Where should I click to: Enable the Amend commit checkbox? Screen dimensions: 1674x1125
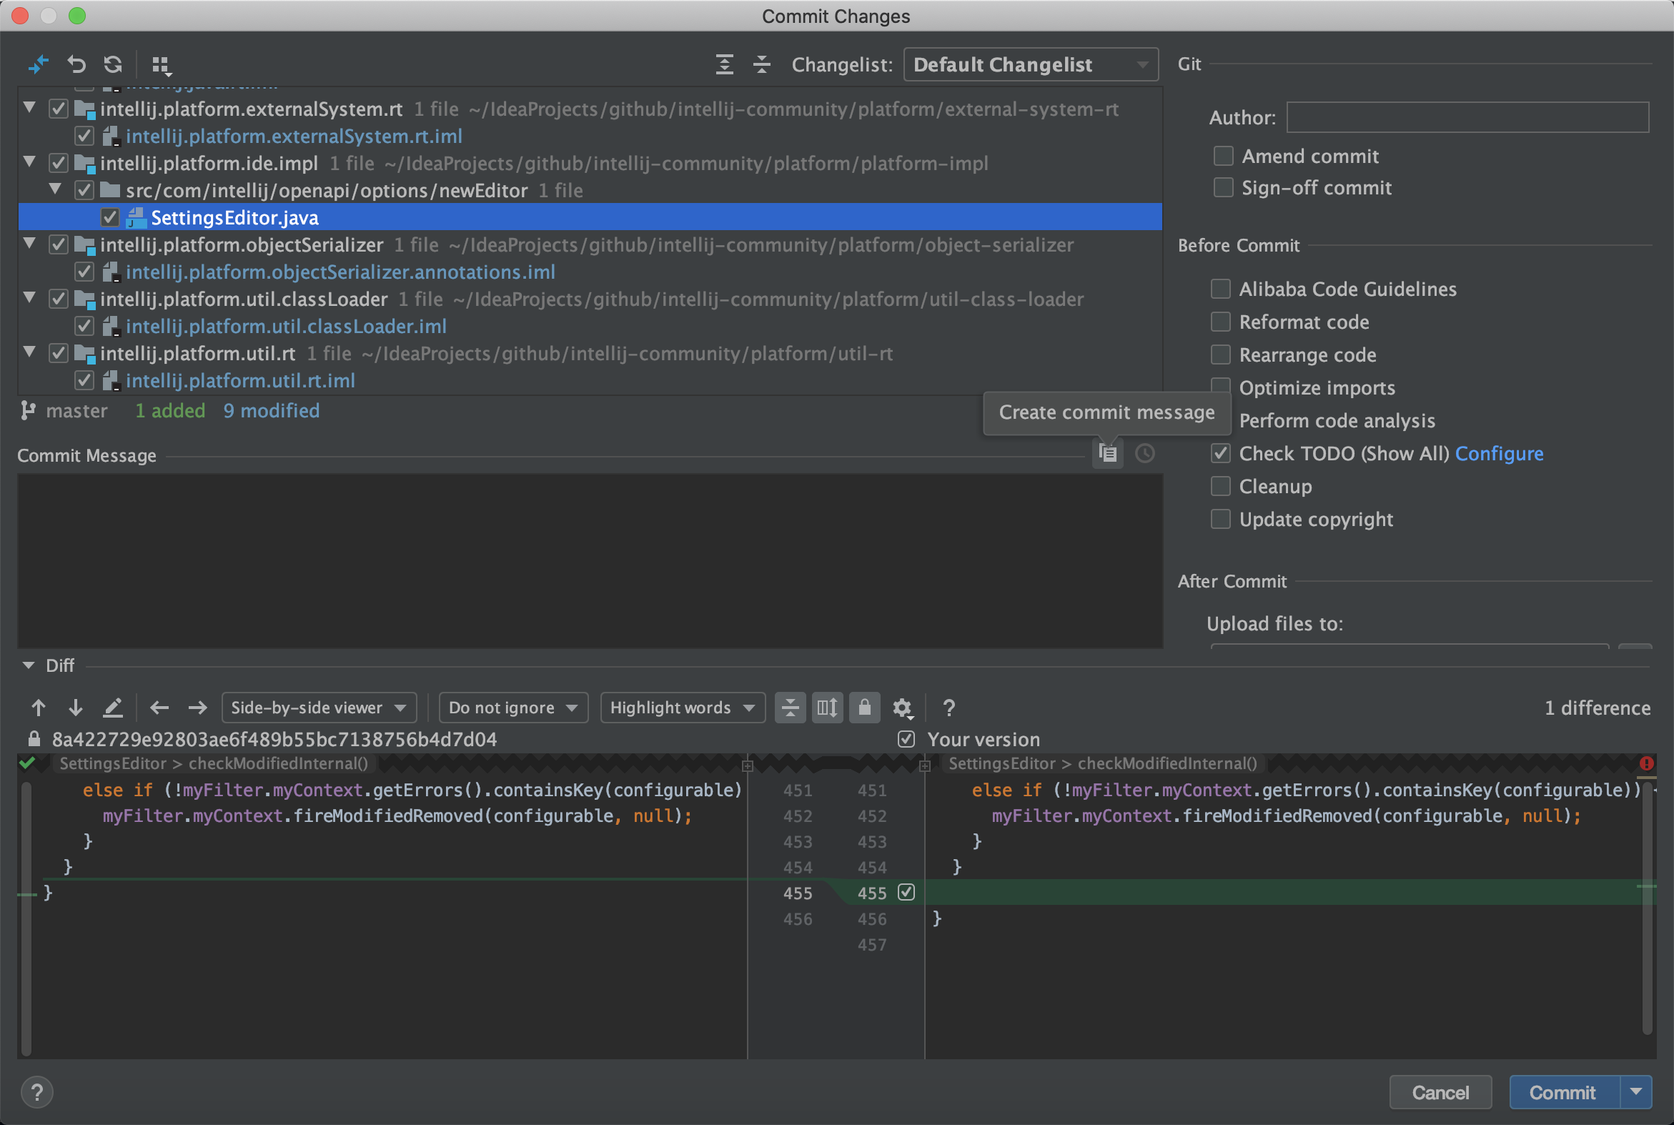(1224, 156)
